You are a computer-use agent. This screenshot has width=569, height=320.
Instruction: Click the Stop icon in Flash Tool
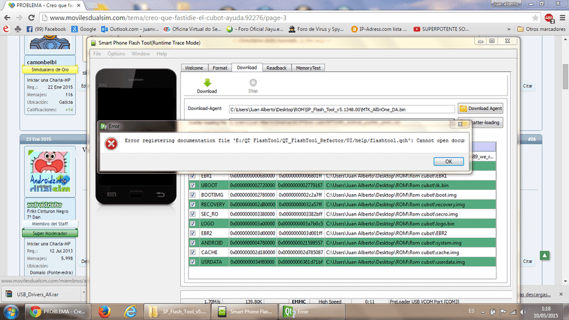click(253, 83)
